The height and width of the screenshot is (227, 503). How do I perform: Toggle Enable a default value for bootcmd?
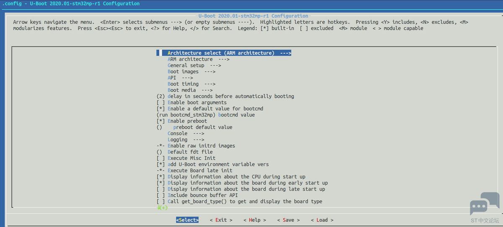point(210,109)
